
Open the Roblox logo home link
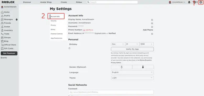point(8,2)
